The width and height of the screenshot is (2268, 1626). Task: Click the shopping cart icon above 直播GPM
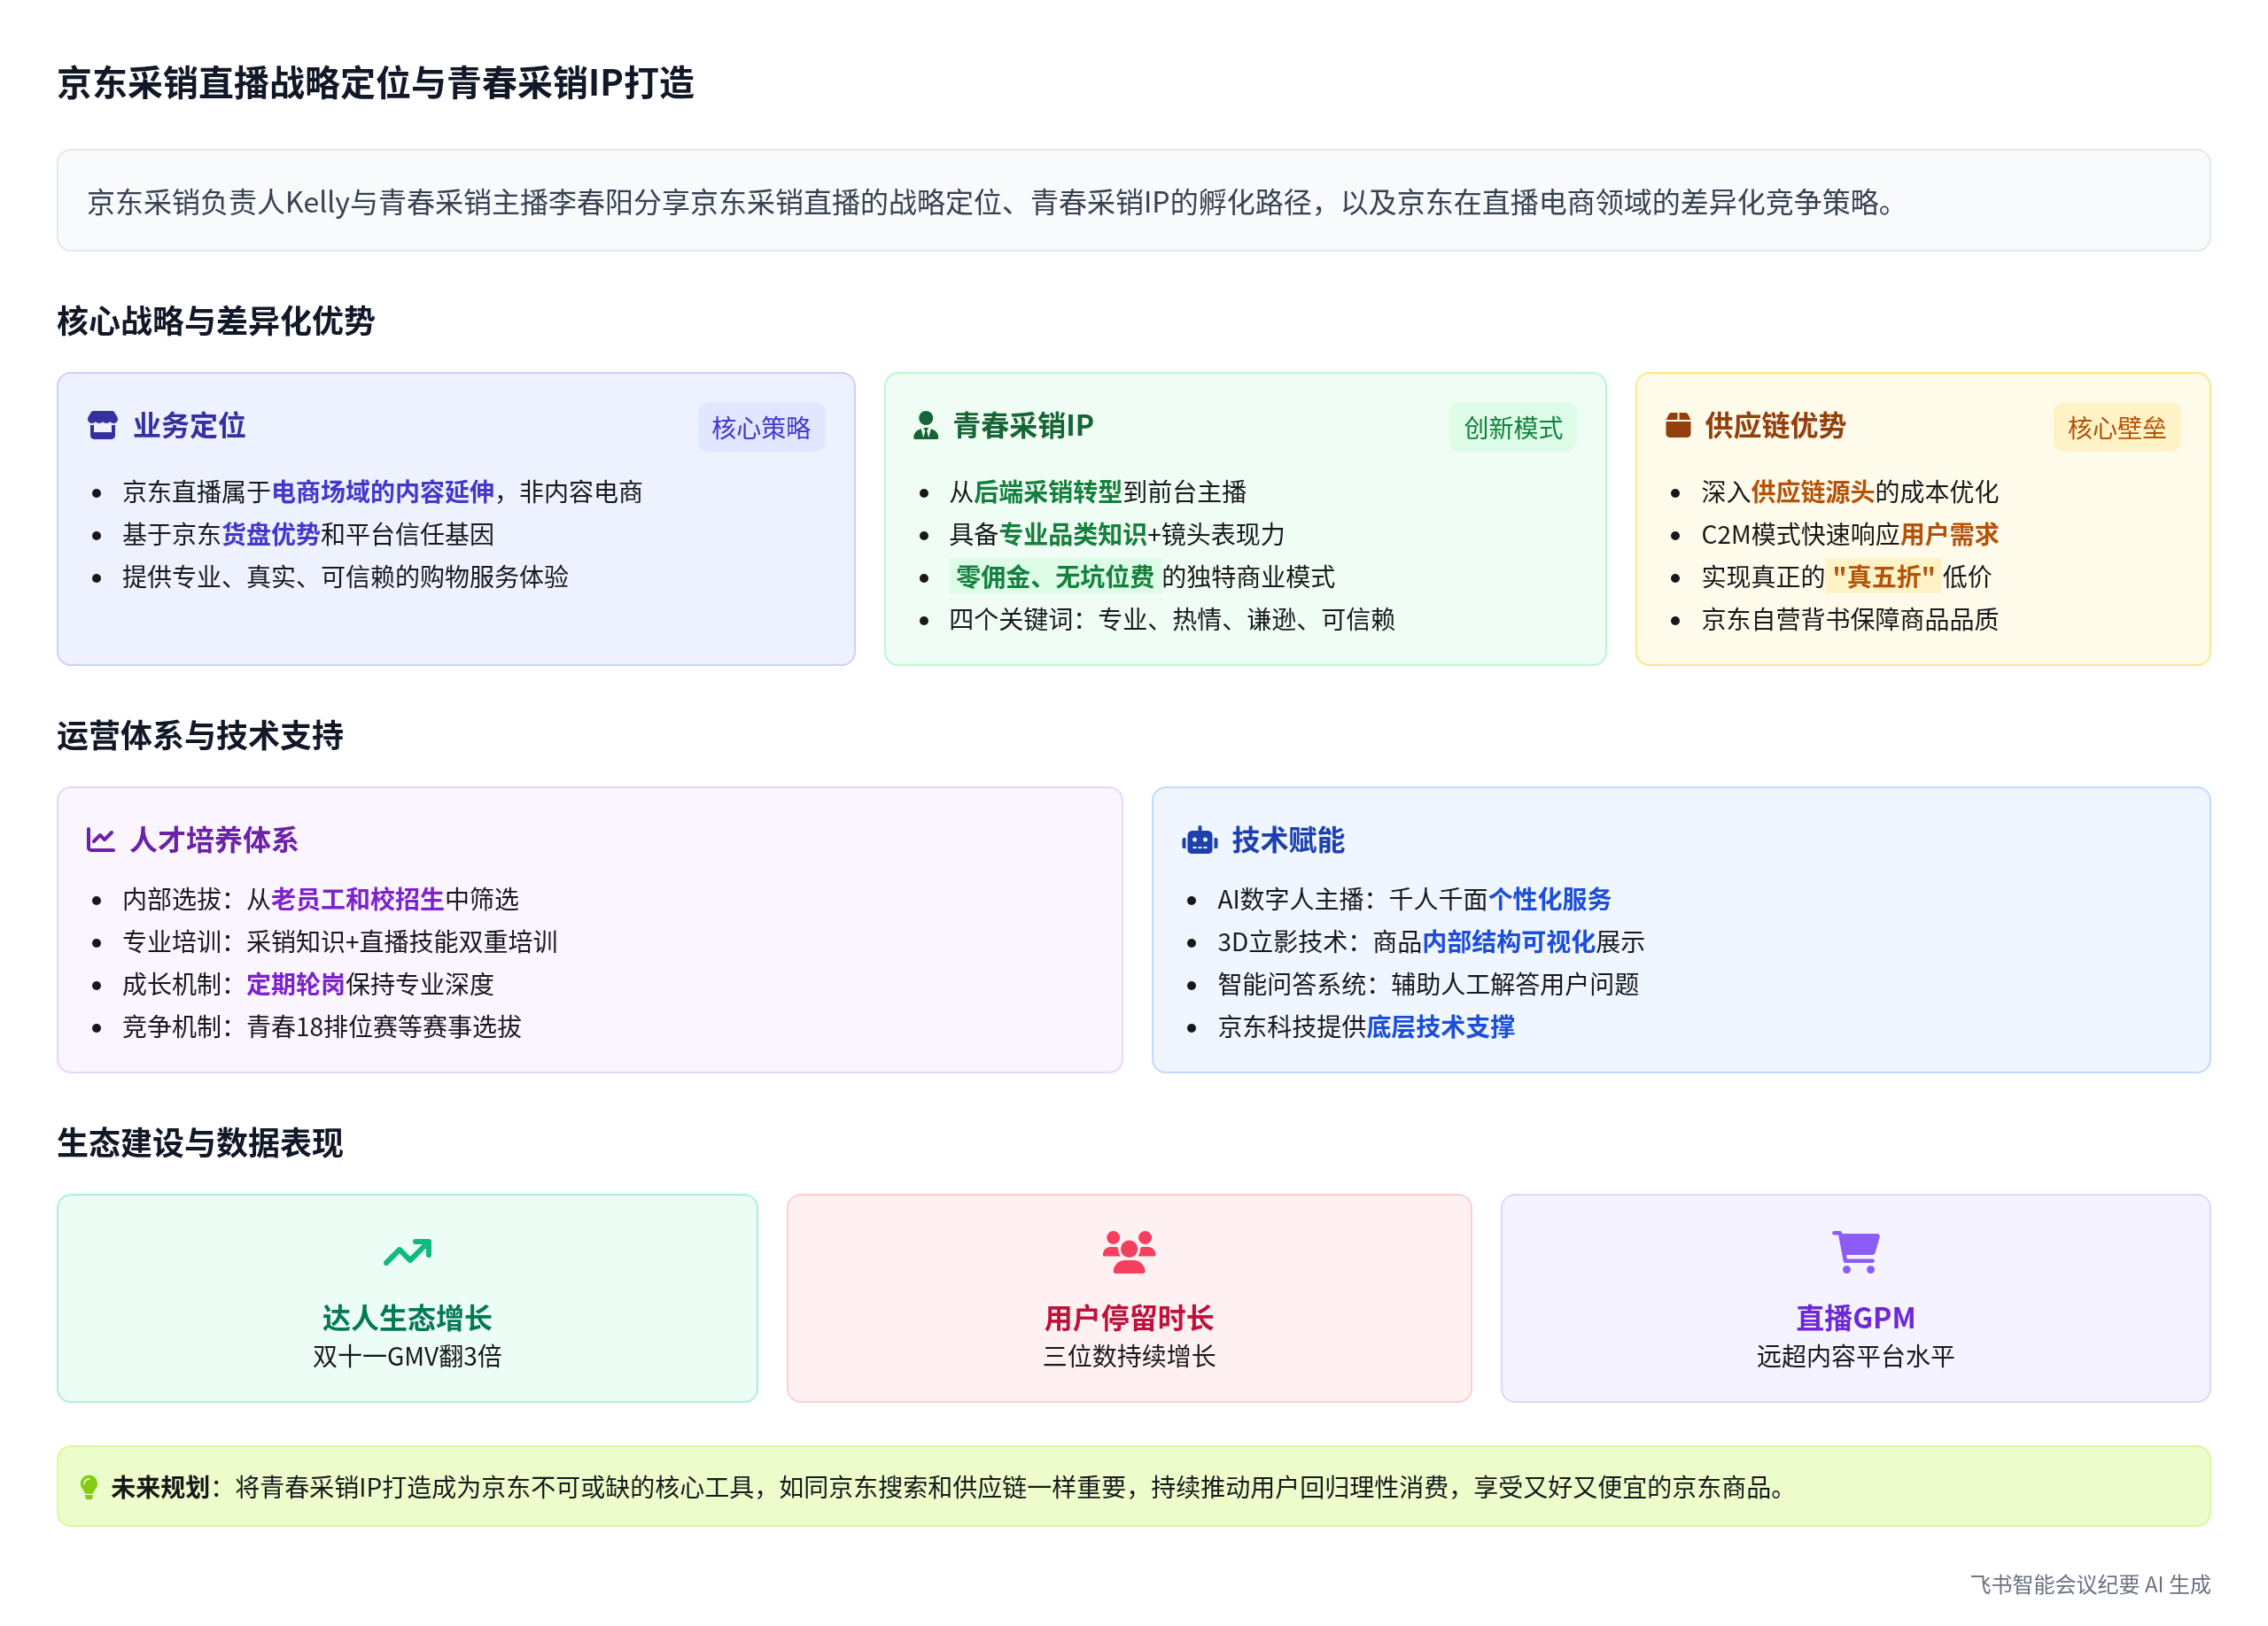pos(1855,1251)
